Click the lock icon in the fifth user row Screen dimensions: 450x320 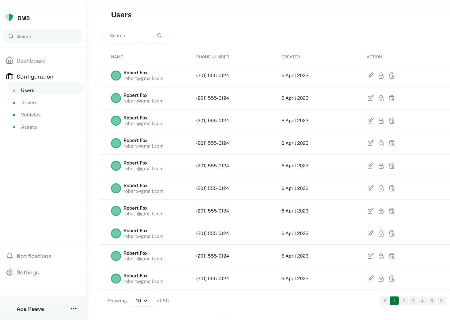pos(381,166)
